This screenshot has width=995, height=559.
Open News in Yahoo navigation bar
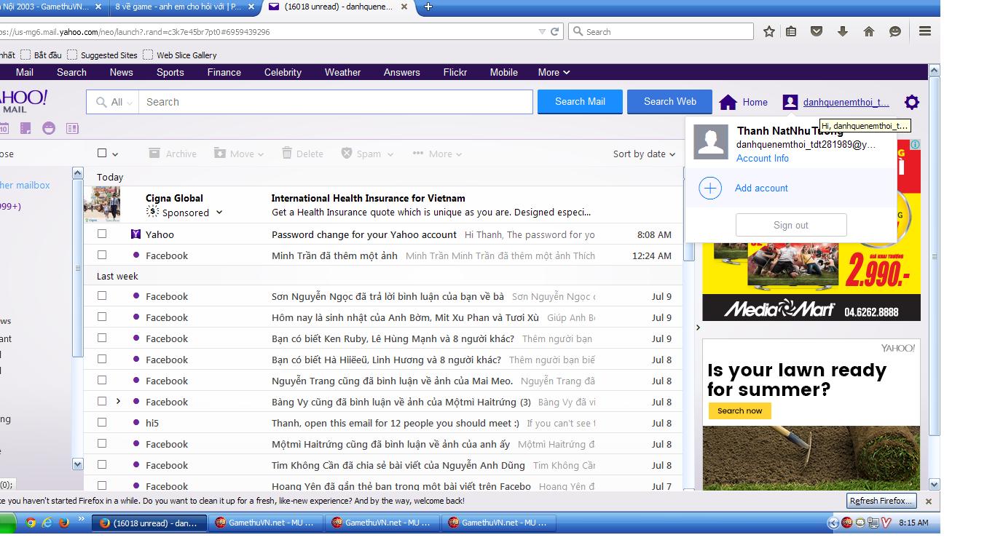pos(122,72)
